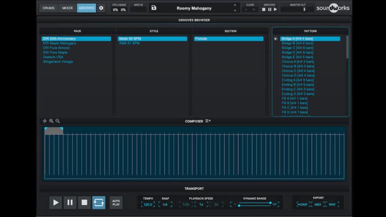
Task: Click the Tempo value field
Action: (x=148, y=204)
